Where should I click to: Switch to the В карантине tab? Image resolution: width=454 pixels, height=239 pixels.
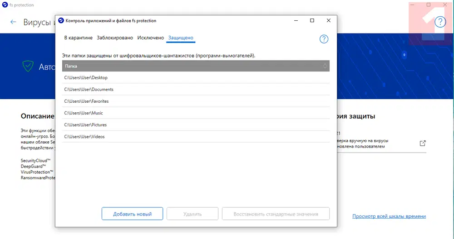click(x=79, y=38)
